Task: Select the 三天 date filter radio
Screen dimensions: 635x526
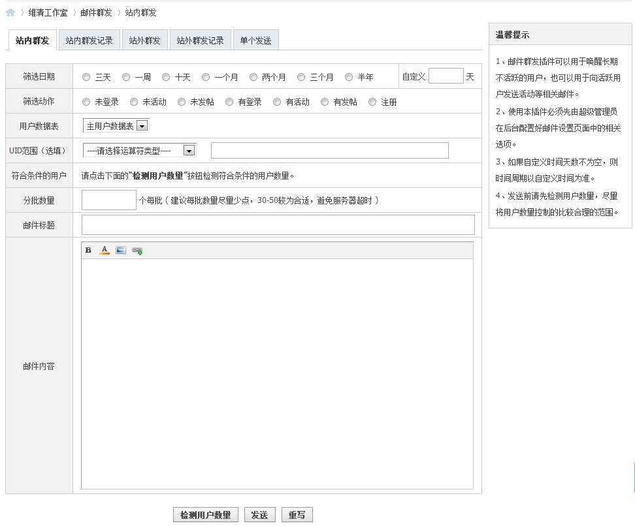Action: pyautogui.click(x=86, y=77)
